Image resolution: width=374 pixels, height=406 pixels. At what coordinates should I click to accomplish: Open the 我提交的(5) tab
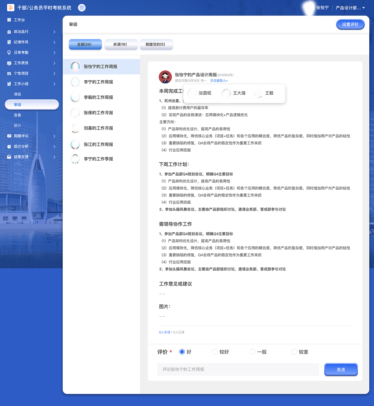156,45
